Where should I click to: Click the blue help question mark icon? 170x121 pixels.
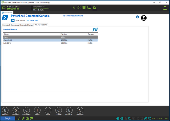137,17
